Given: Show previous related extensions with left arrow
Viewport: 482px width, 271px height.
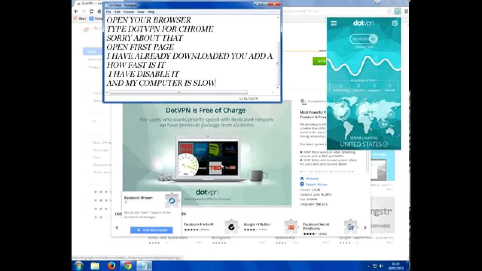Looking at the screenshot, I should pos(117,227).
